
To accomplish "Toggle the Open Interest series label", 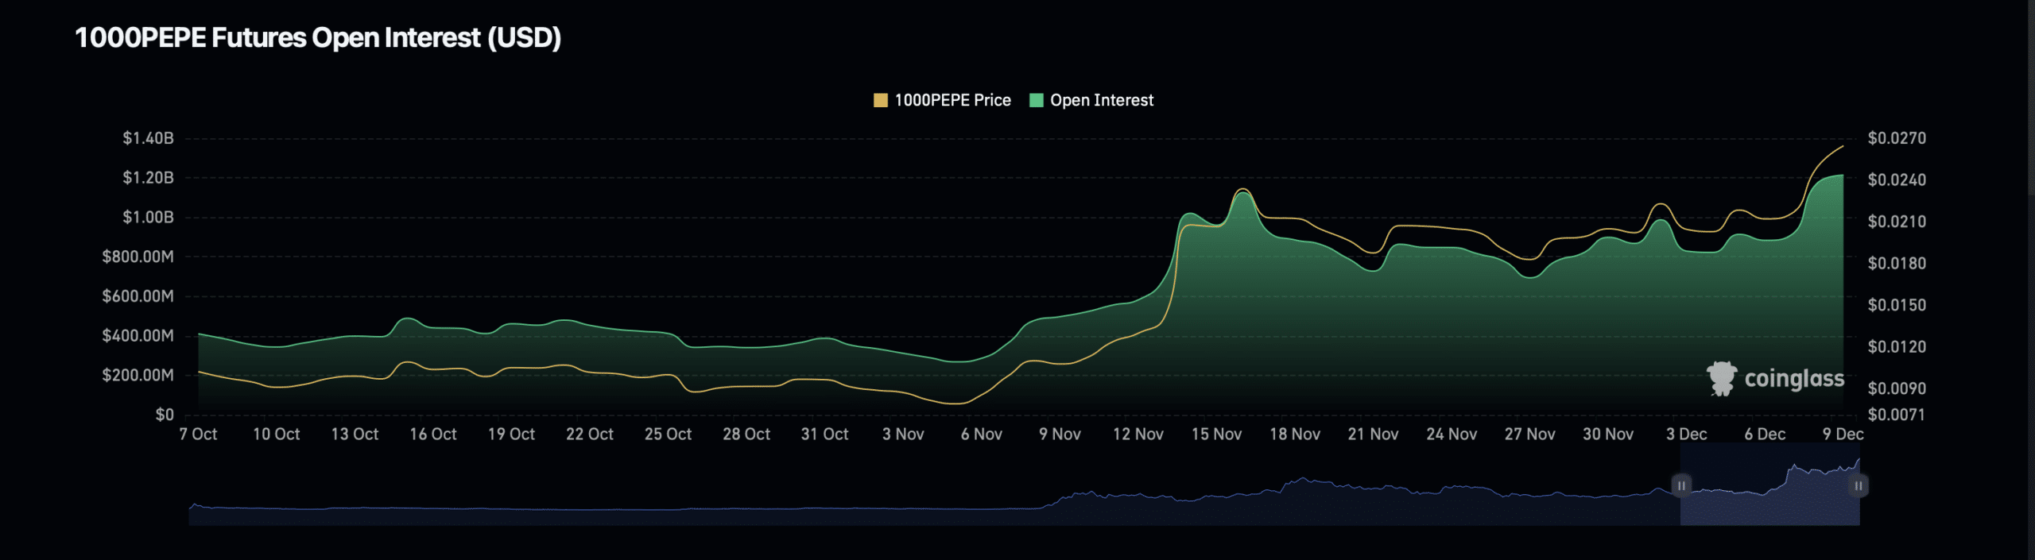I will coord(1101,100).
